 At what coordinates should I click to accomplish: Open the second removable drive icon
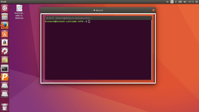5,94
